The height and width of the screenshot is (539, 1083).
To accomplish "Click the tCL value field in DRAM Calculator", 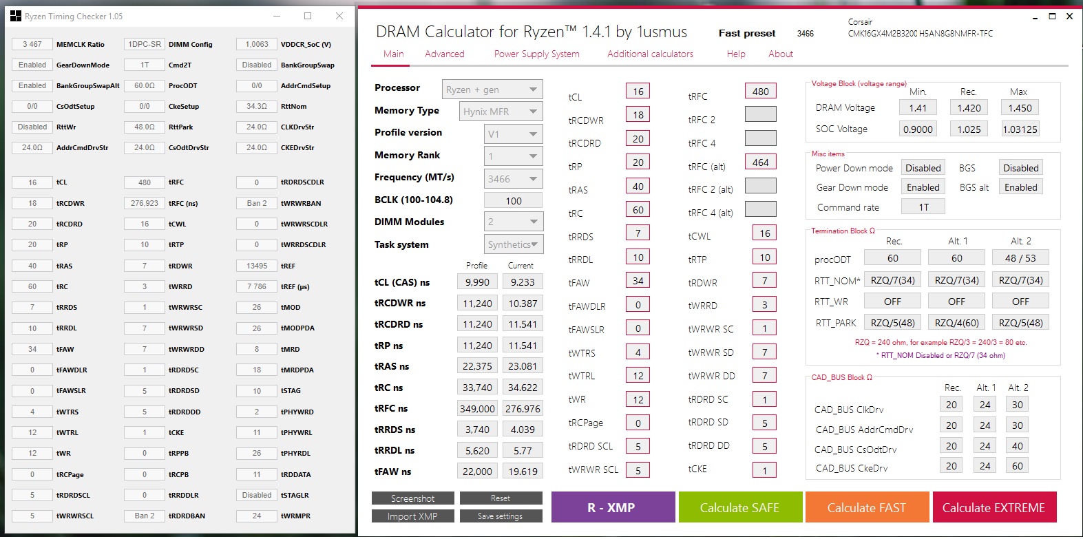I will pyautogui.click(x=638, y=91).
